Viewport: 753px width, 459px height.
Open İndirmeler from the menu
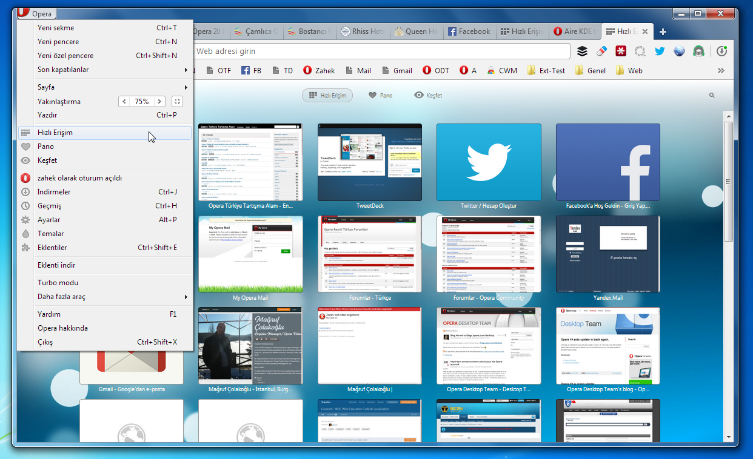pos(105,192)
